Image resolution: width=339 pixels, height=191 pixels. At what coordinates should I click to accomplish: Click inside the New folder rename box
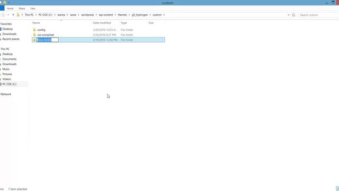click(x=48, y=40)
